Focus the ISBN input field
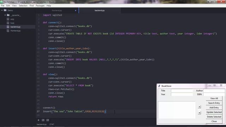 click(214, 94)
